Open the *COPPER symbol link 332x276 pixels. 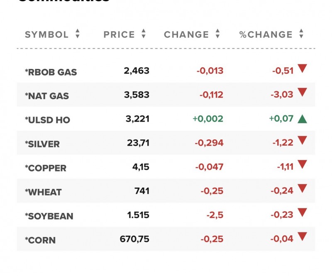(46, 169)
